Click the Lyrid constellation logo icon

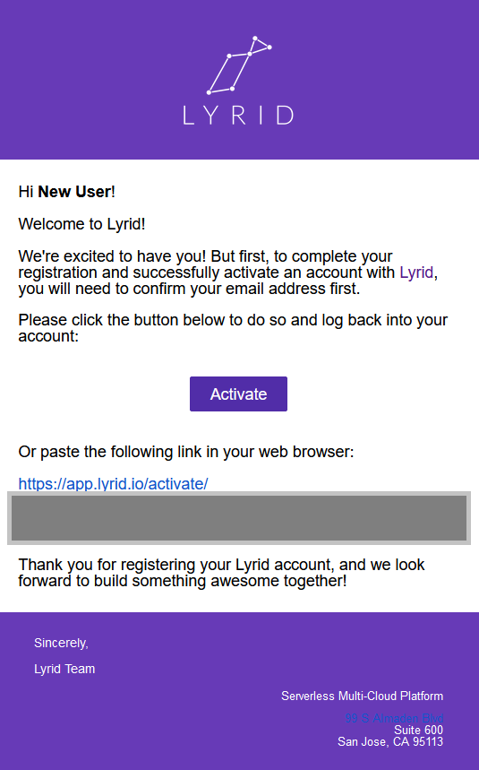[x=239, y=65]
